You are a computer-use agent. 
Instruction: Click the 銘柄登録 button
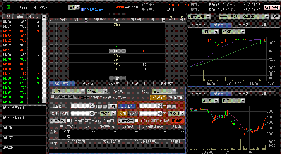pos(271,8)
